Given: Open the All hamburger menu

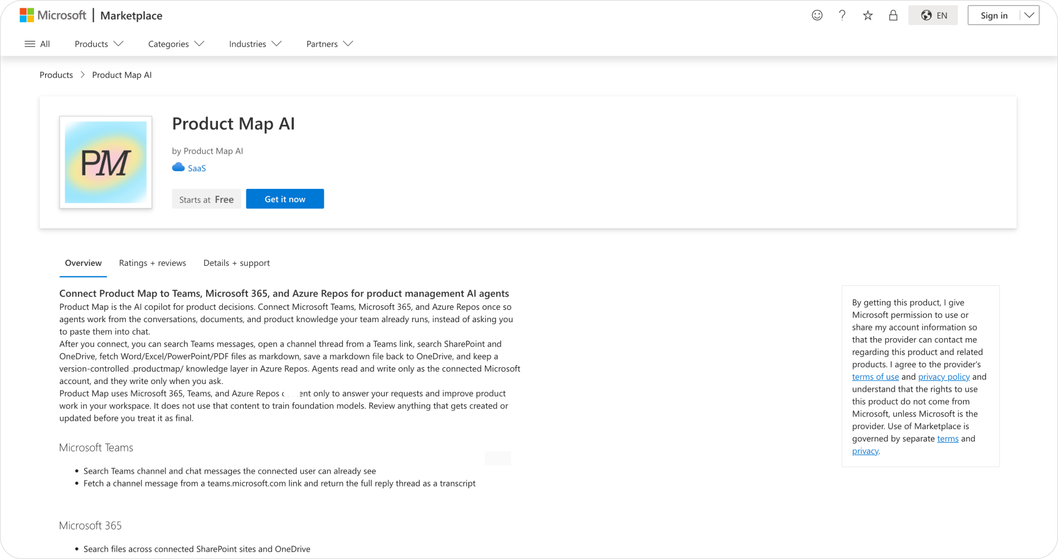Looking at the screenshot, I should point(37,43).
